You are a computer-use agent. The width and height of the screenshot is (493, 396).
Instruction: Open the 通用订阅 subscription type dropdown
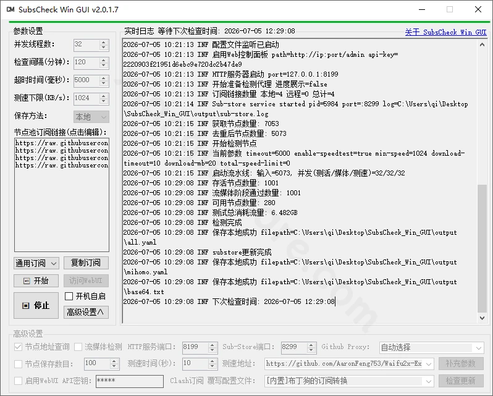pyautogui.click(x=36, y=263)
